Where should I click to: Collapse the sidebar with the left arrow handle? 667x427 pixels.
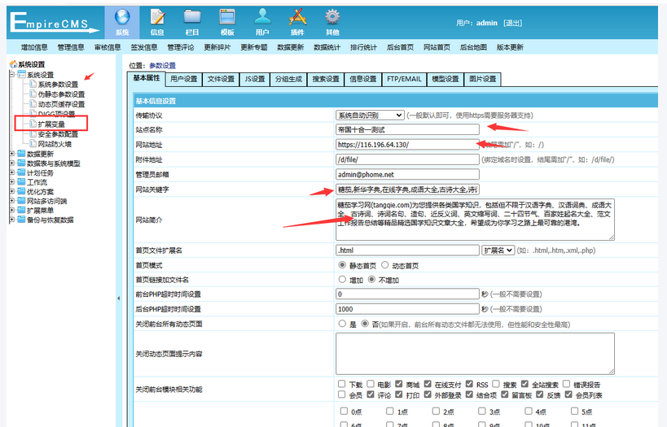click(119, 298)
